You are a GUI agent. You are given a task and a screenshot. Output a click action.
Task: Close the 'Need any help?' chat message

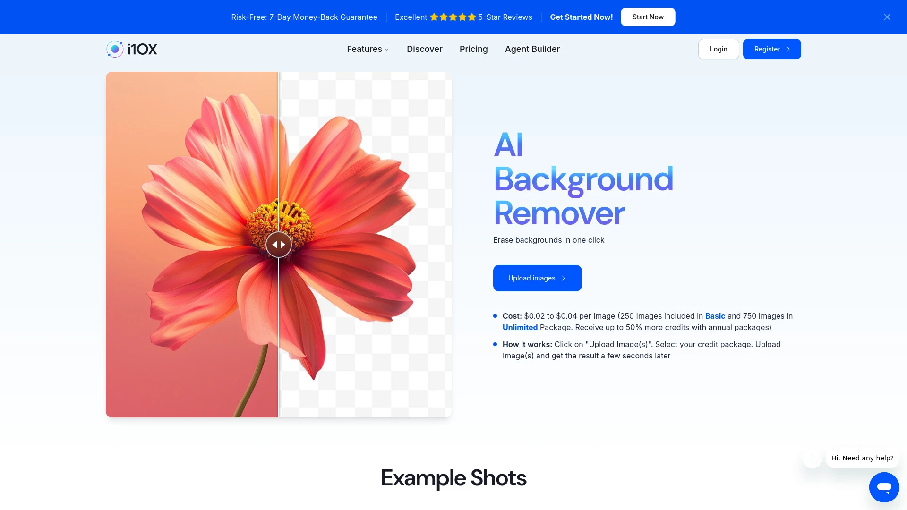click(x=812, y=459)
